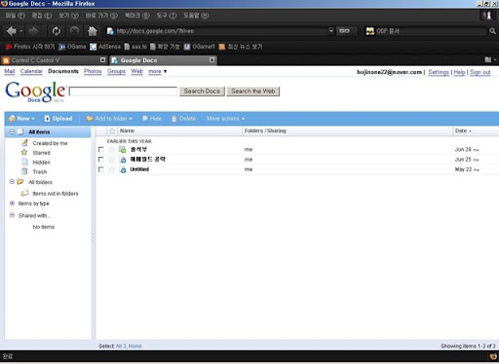
Task: Collapse the All folders tree
Action: pyautogui.click(x=12, y=182)
